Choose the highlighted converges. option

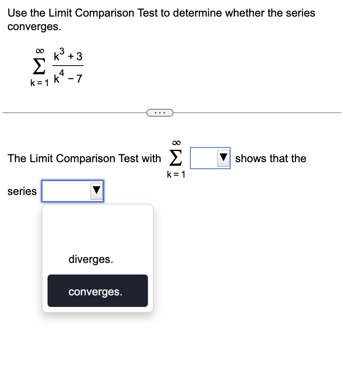97,291
